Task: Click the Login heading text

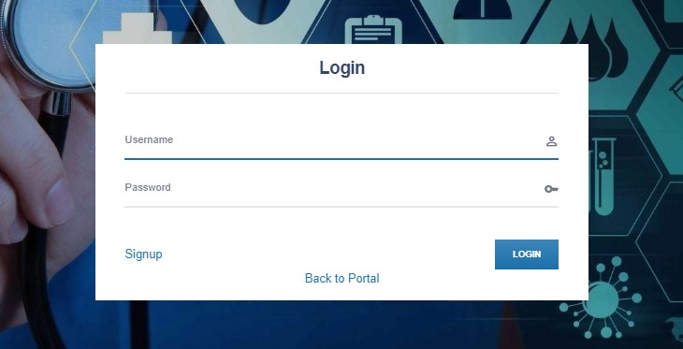Action: pos(341,68)
